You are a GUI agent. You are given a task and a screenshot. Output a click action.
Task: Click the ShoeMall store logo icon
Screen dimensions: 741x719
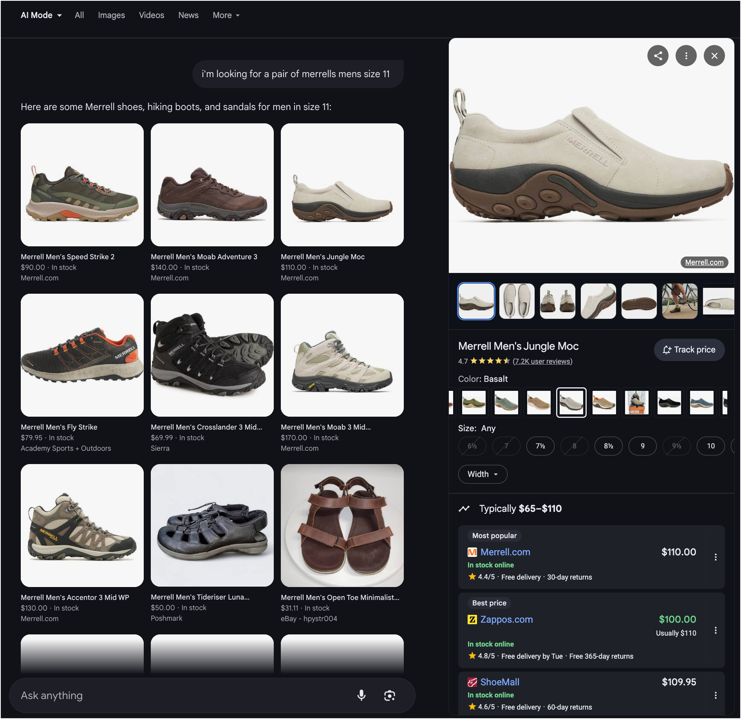point(472,682)
